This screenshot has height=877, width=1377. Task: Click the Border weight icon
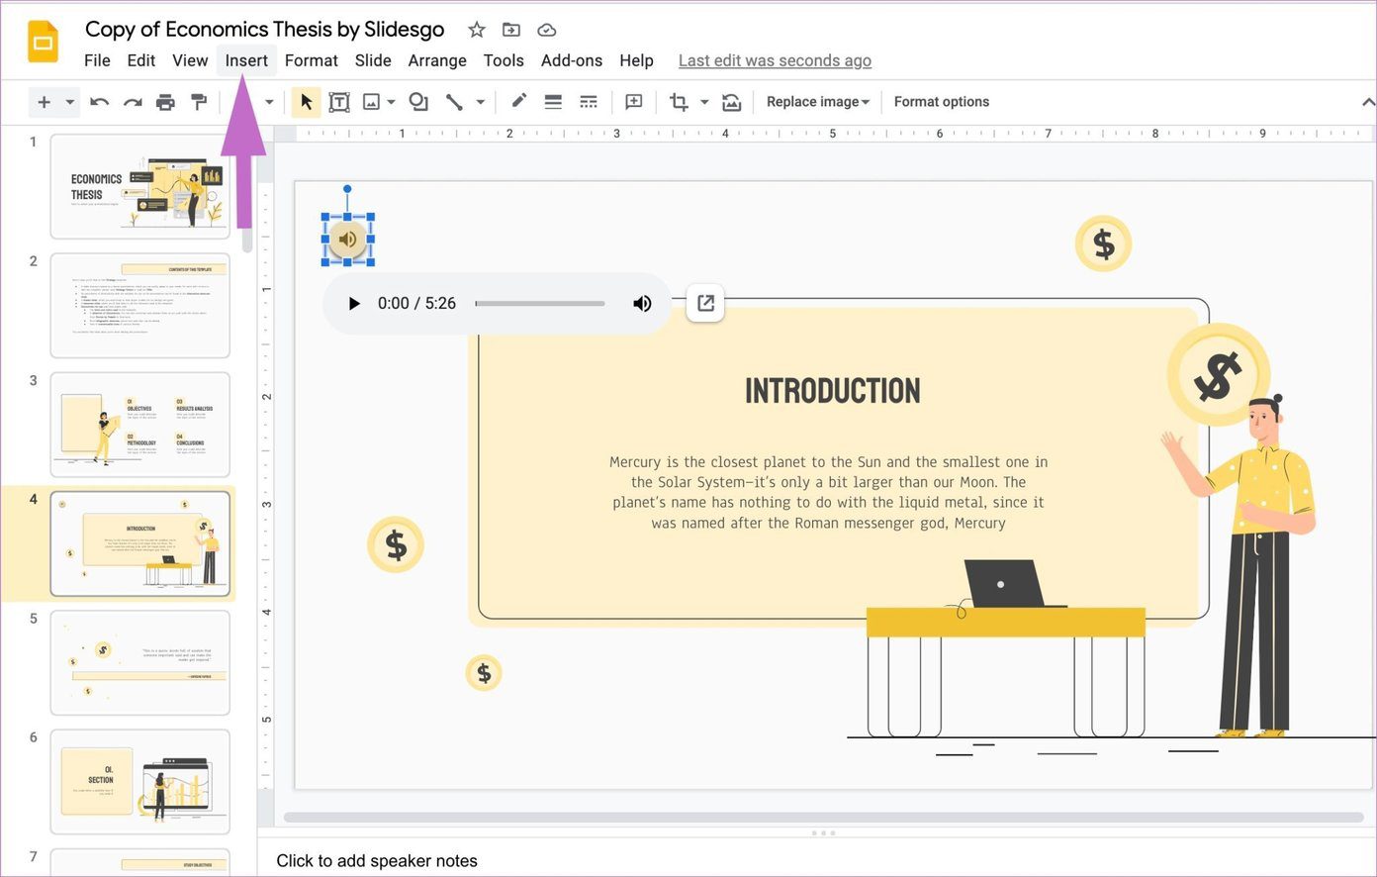[x=553, y=102]
